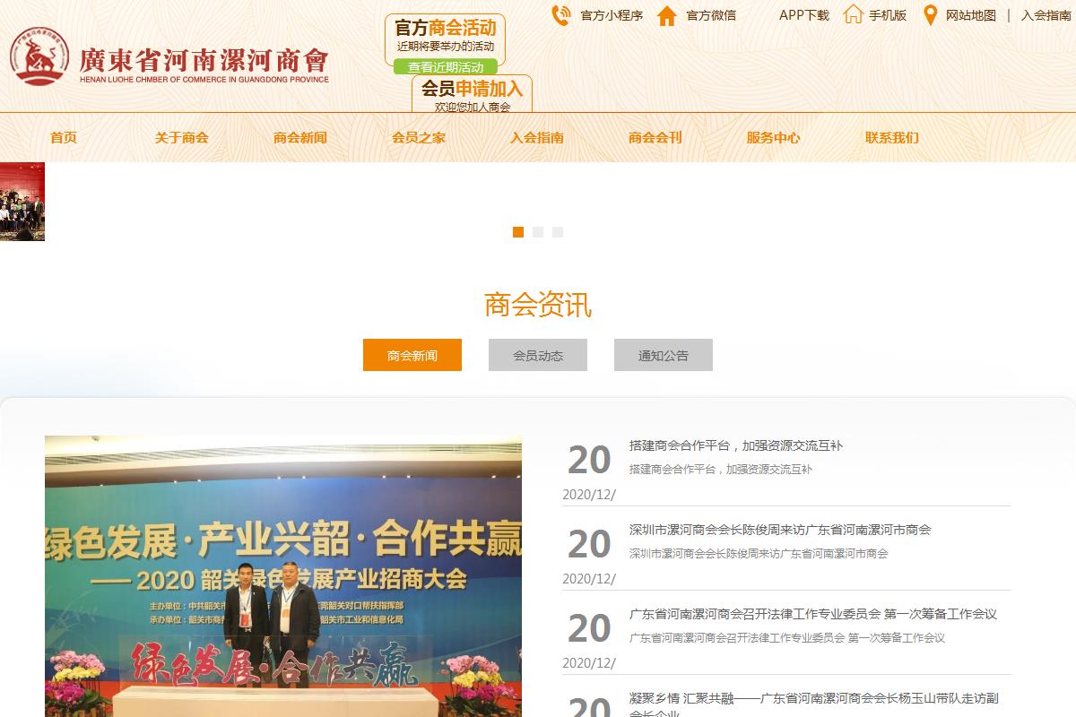The image size is (1076, 717).
Task: Expand the 入会指南 navigation item
Action: [x=536, y=137]
